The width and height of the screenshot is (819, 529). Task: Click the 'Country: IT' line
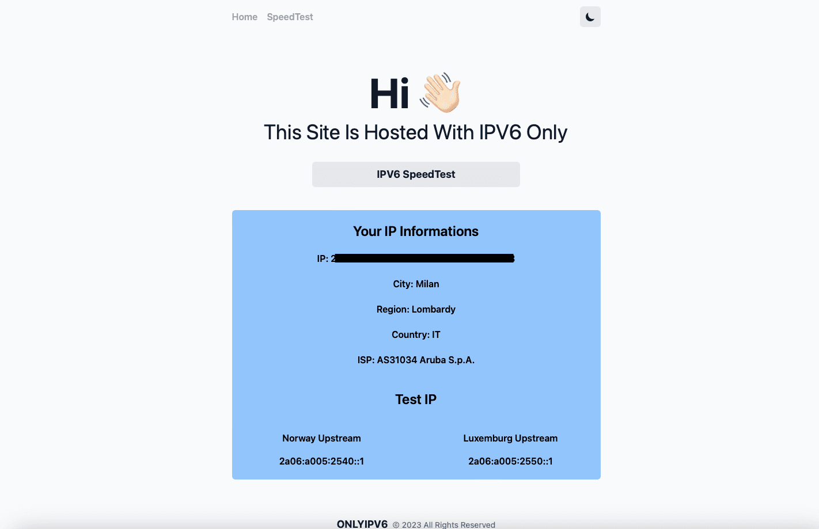coord(416,334)
